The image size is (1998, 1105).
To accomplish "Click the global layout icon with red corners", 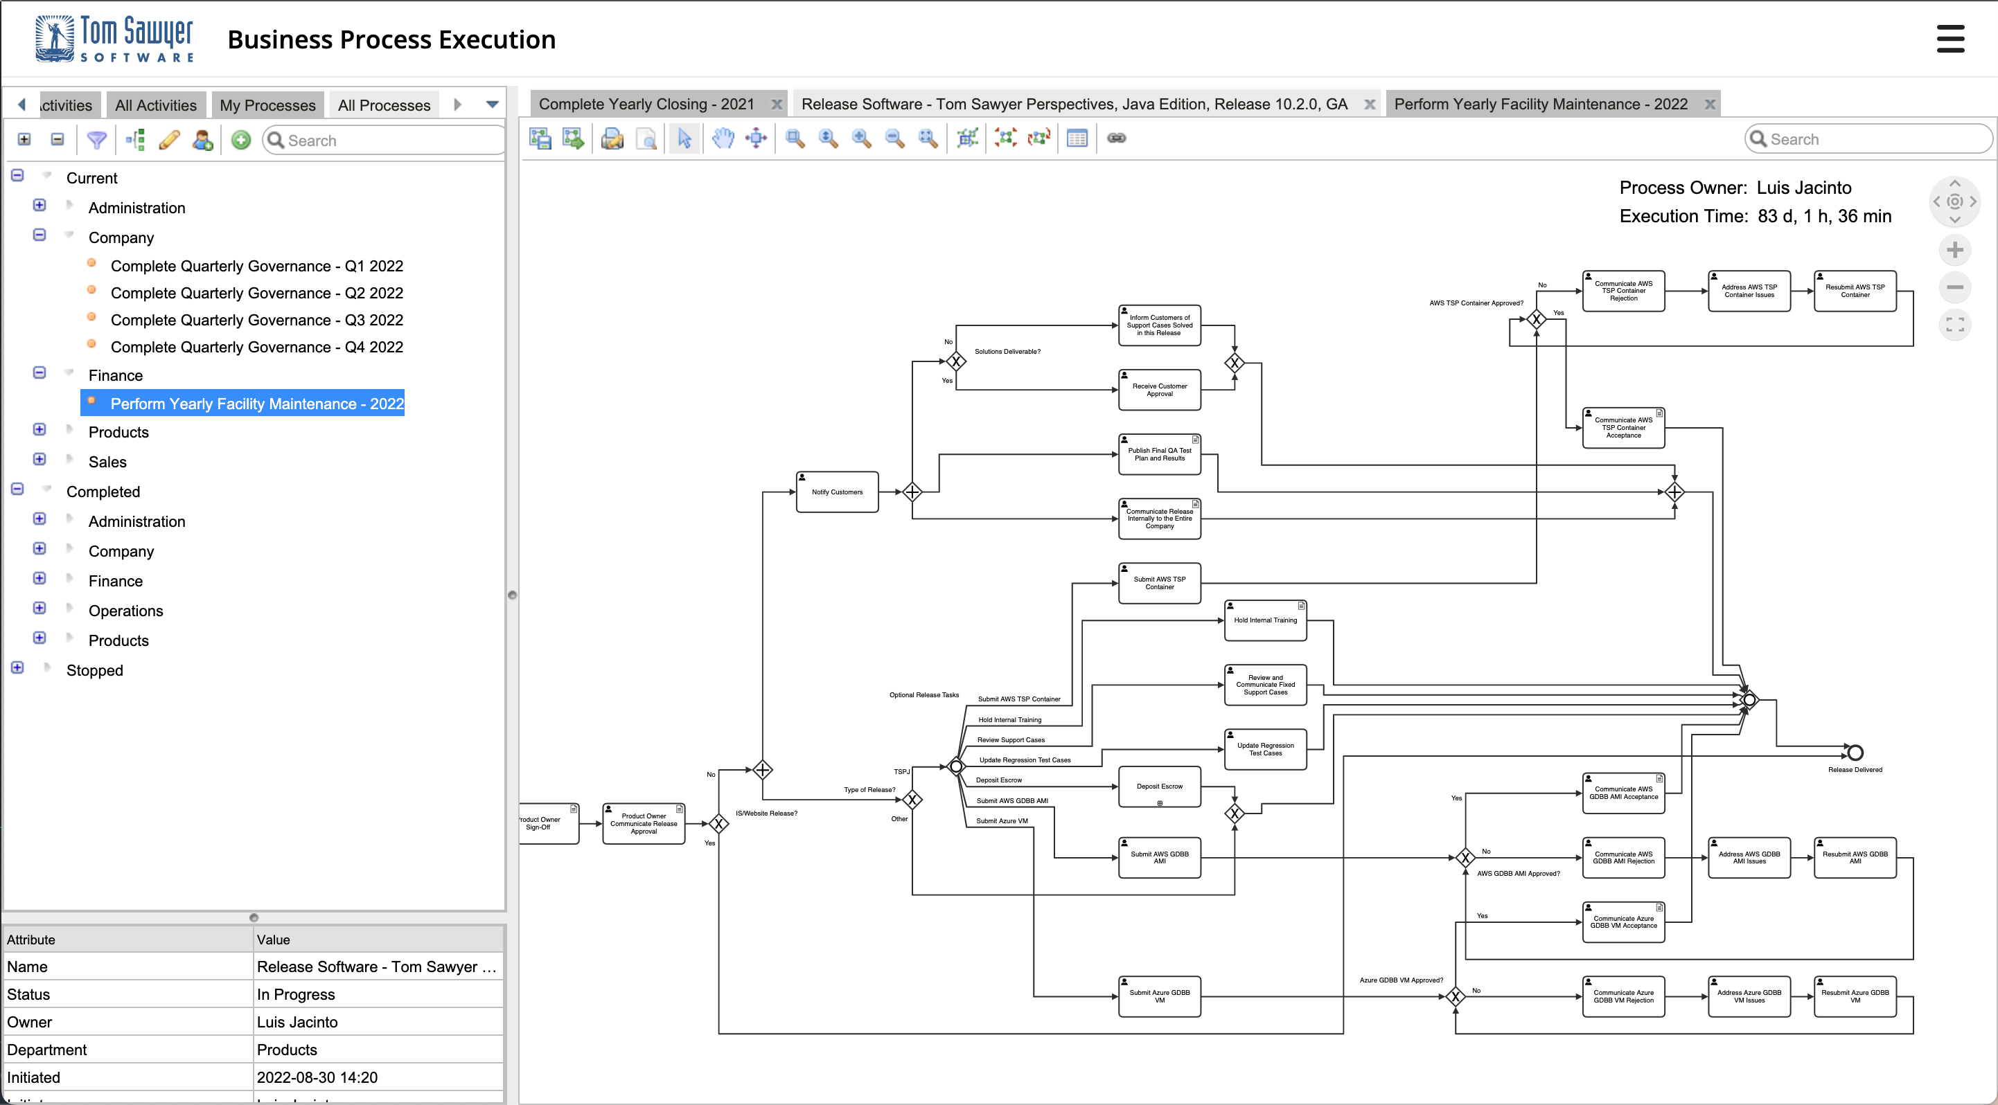I will point(1006,138).
